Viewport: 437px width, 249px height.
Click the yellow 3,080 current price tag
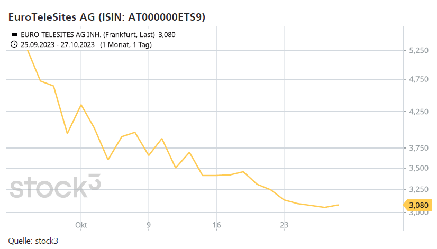pos(418,205)
